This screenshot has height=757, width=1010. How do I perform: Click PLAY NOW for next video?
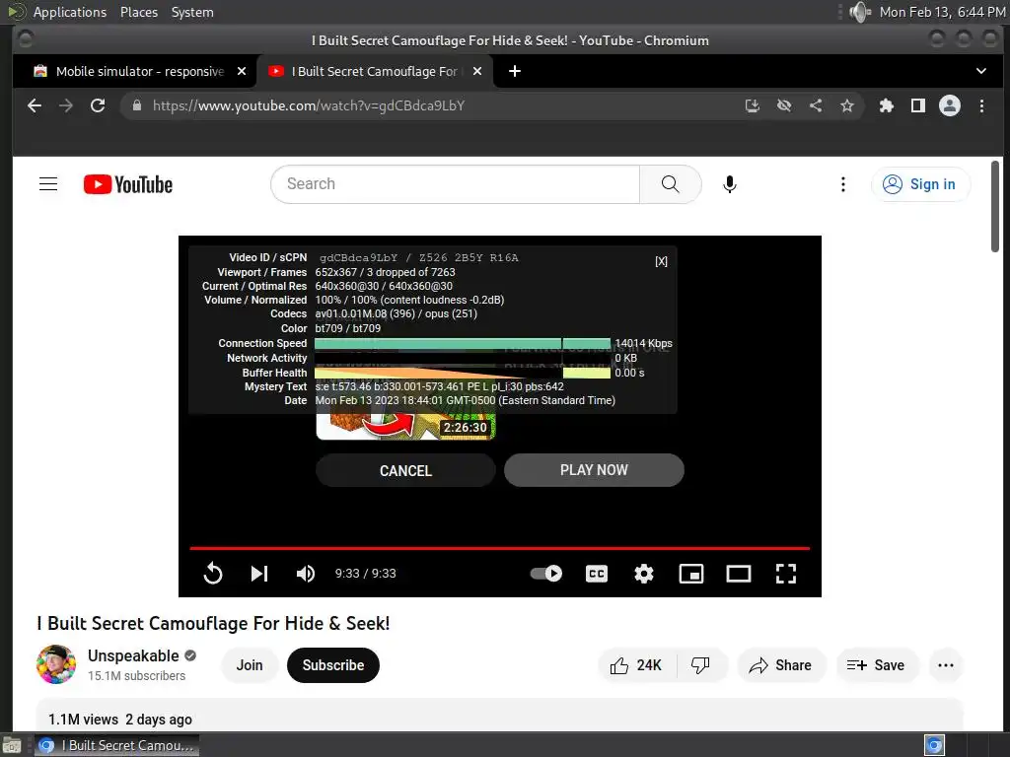594,470
